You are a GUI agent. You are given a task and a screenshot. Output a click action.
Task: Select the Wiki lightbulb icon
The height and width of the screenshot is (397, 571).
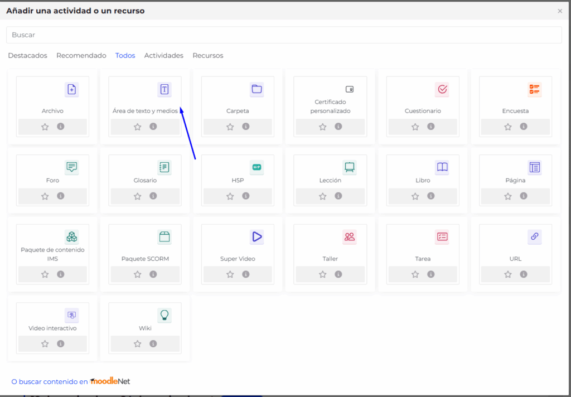[164, 315]
